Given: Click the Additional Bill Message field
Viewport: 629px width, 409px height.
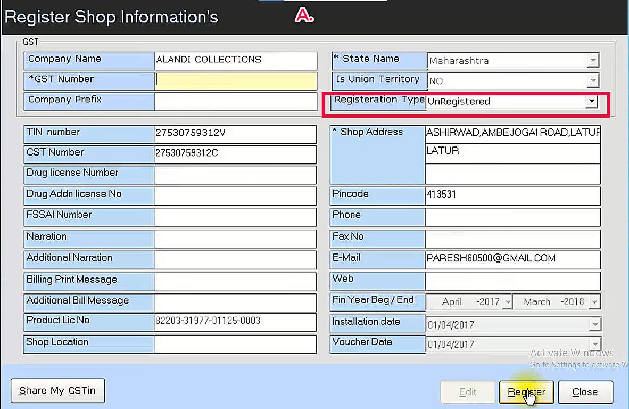Looking at the screenshot, I should (235, 302).
